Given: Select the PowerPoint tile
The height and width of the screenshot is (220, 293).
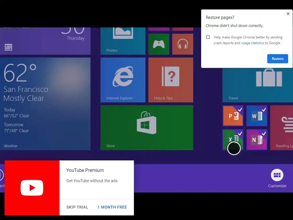Looking at the screenshot, I should [233, 116].
